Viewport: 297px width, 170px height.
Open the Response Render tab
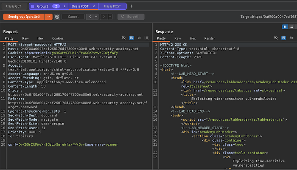coord(210,38)
